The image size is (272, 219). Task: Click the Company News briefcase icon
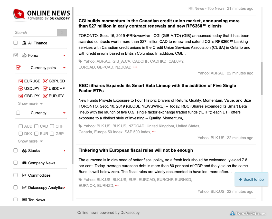tap(24, 163)
